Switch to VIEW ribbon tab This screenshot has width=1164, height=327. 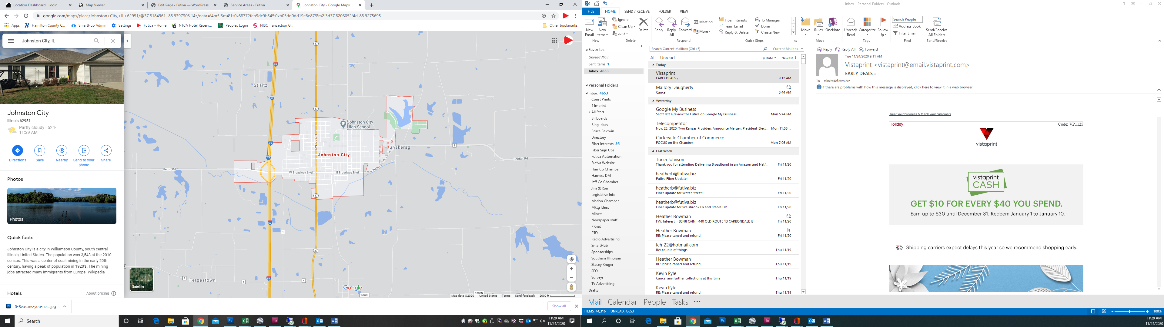(x=684, y=11)
